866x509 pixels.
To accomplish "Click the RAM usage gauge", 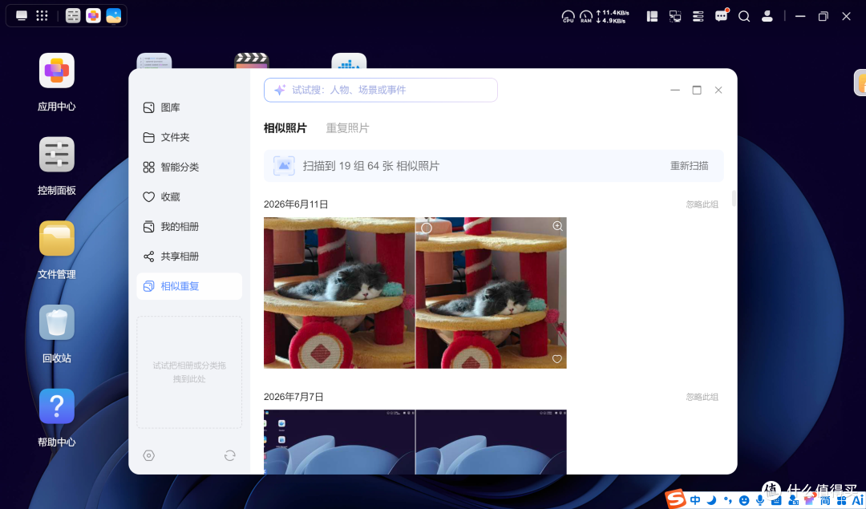I will click(586, 17).
